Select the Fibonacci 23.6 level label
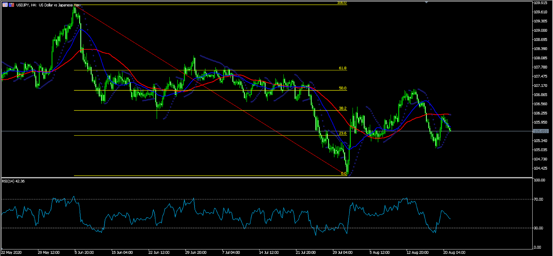 343,133
